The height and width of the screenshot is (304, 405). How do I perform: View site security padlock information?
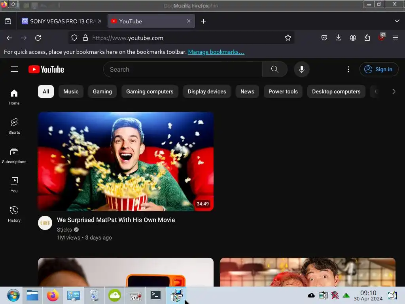click(85, 38)
